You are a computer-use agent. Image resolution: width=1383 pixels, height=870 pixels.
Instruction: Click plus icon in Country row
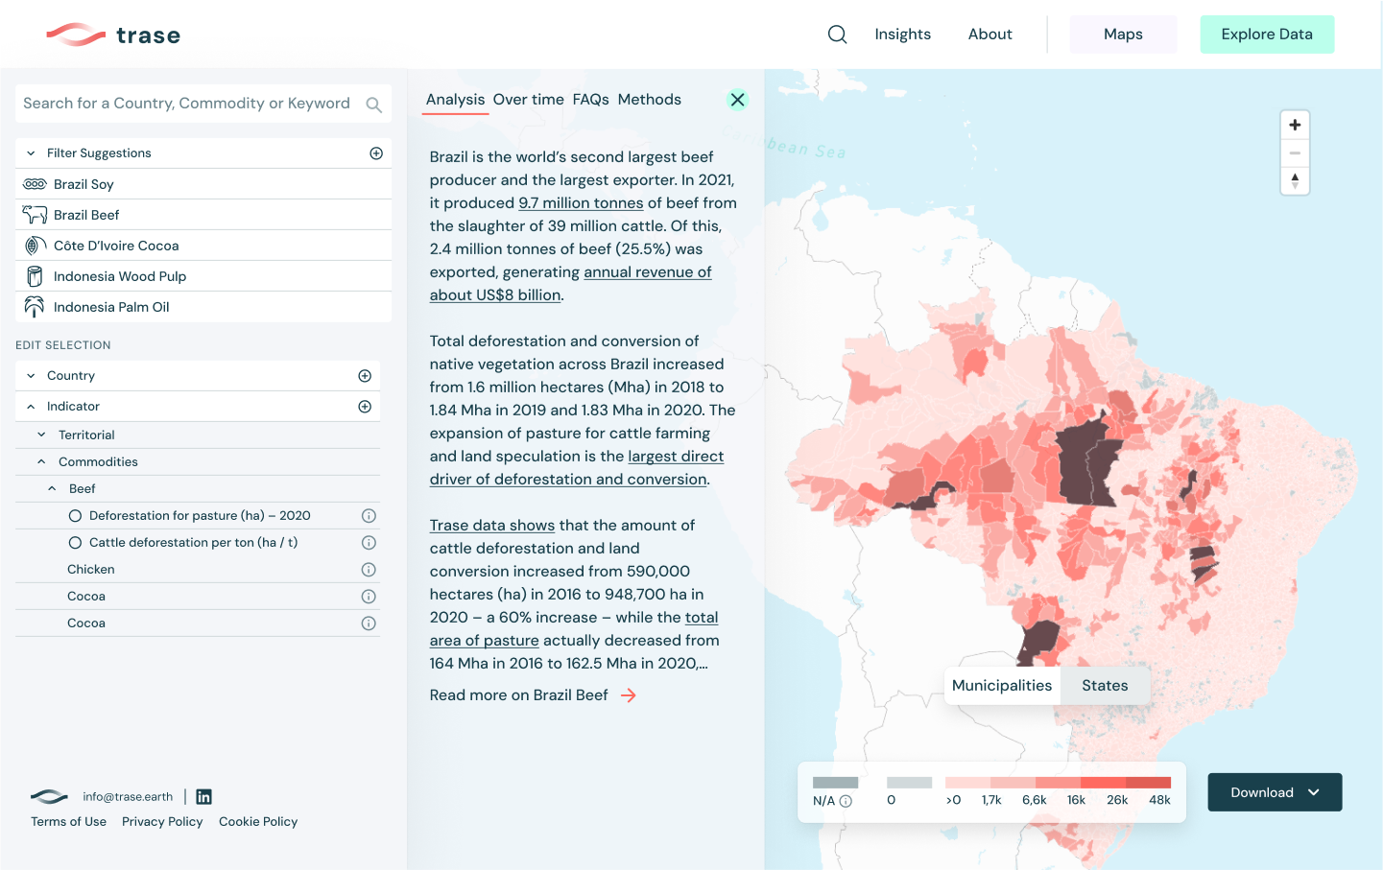click(x=365, y=376)
